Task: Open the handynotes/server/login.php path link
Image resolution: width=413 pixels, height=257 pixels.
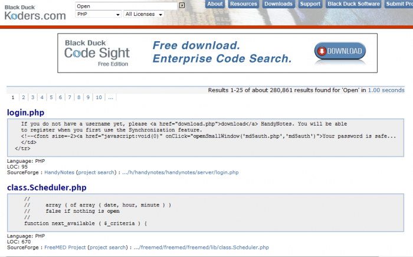Action: pos(181,173)
